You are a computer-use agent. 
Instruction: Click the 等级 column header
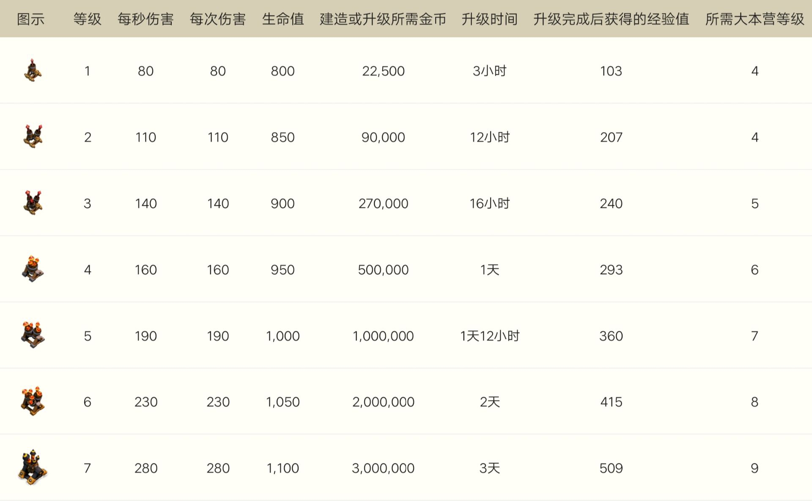click(87, 19)
